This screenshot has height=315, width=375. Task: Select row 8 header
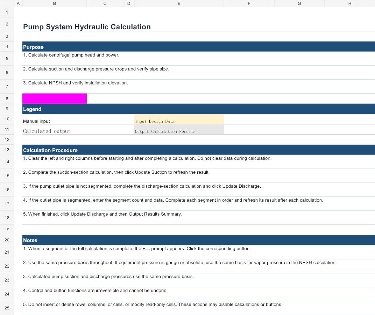click(x=7, y=98)
